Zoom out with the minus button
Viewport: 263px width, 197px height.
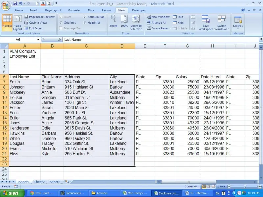coord(229,186)
